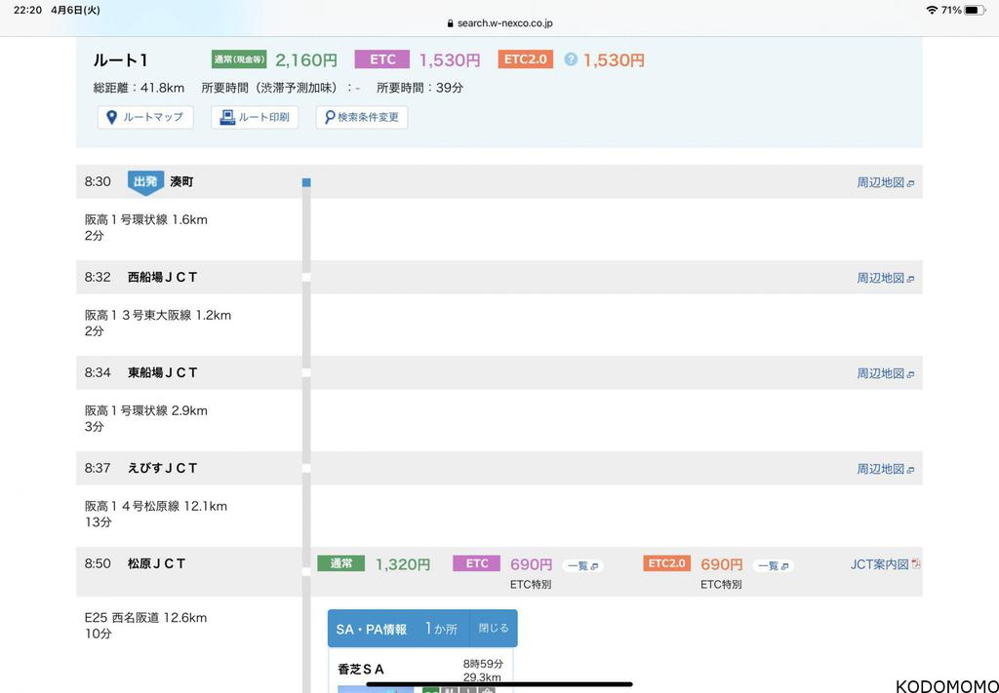Tap the battery indicator in status bar
Screen dimensions: 999x693
[975, 10]
